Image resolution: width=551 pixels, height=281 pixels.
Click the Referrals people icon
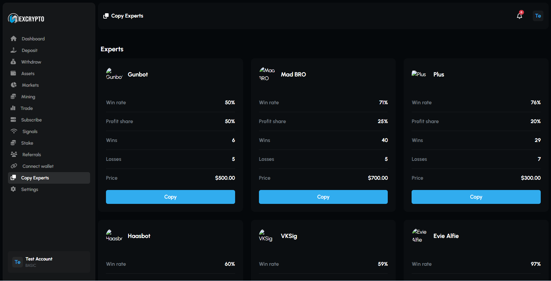[x=14, y=155]
